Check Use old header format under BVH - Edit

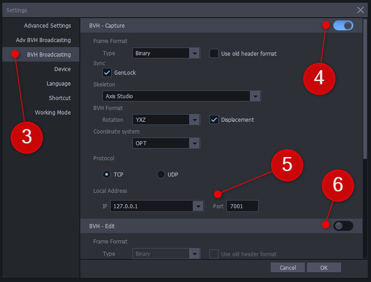tap(214, 254)
